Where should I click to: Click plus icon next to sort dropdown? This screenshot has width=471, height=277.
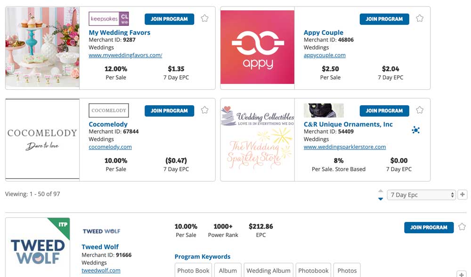tap(463, 195)
